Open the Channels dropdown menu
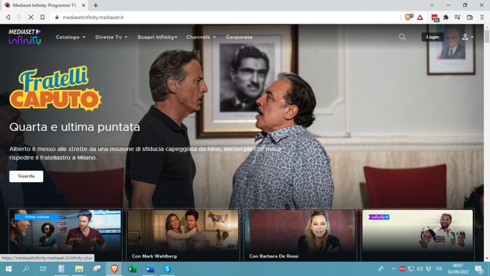Image resolution: width=490 pixels, height=276 pixels. (200, 37)
